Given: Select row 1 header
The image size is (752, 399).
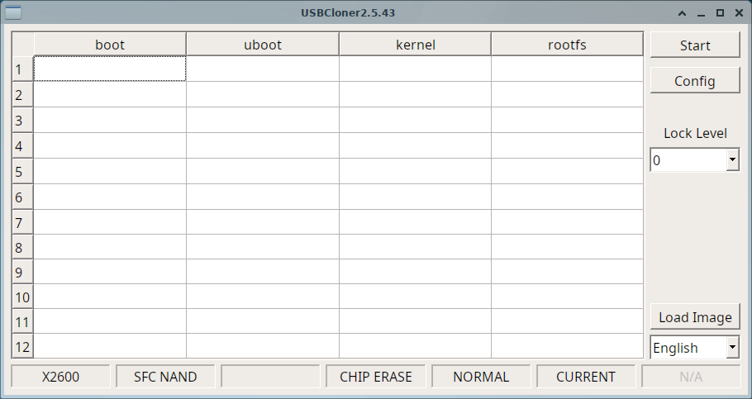Looking at the screenshot, I should coord(22,69).
